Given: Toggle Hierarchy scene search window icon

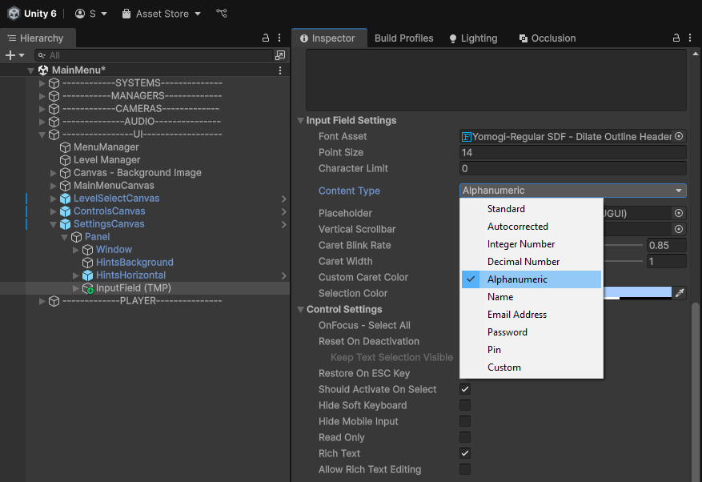Looking at the screenshot, I should click(280, 55).
